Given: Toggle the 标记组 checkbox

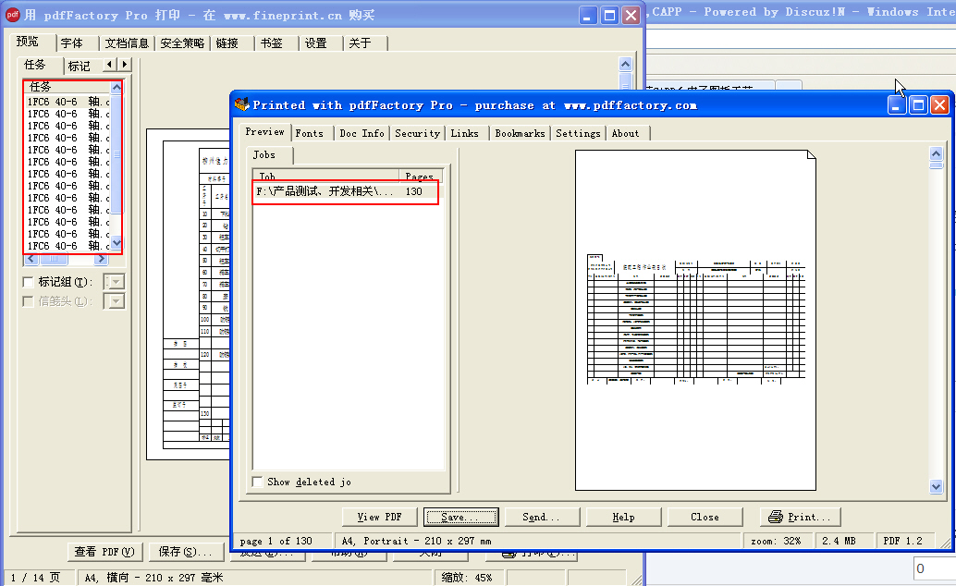Looking at the screenshot, I should (x=29, y=282).
